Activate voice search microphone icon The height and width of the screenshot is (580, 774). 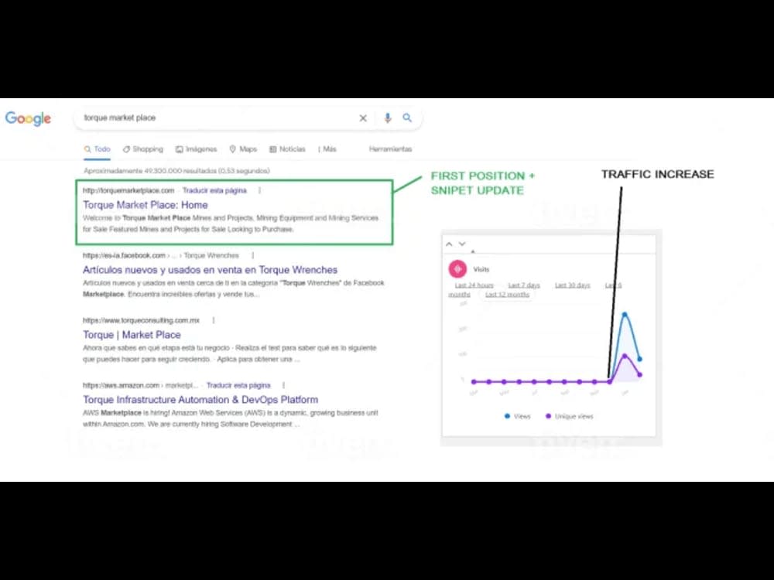point(388,118)
